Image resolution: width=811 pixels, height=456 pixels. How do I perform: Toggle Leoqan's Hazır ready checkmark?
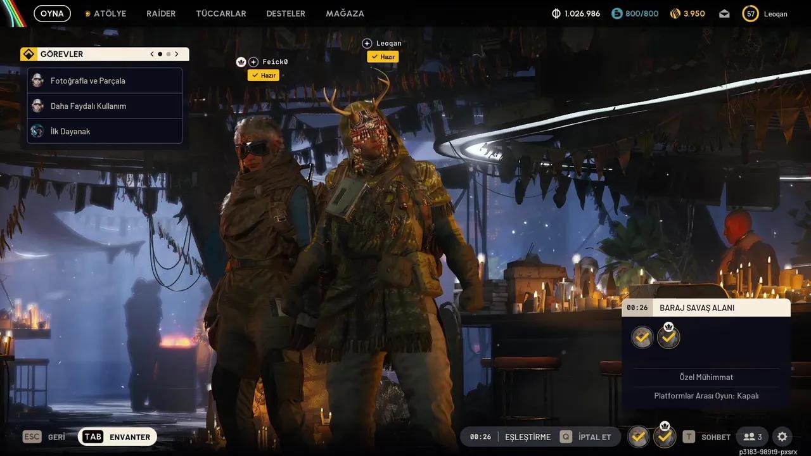(383, 56)
